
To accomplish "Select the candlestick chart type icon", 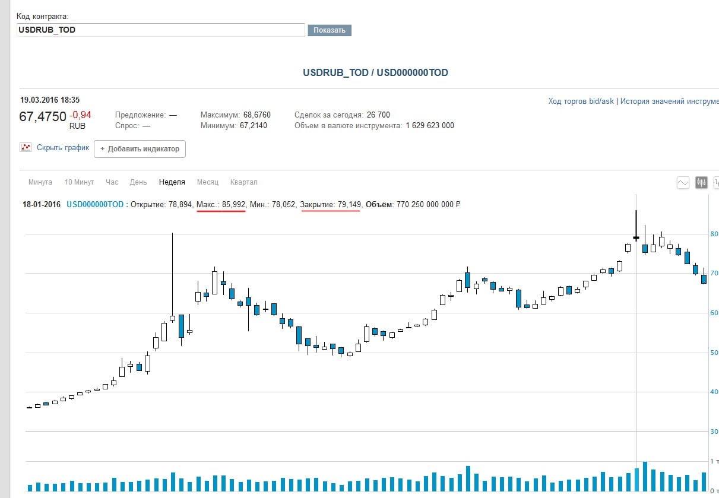I will [701, 183].
